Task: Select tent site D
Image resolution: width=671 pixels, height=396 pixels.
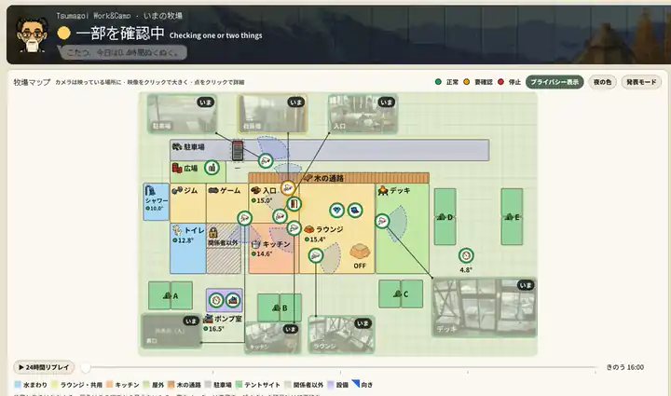Action: [x=445, y=217]
